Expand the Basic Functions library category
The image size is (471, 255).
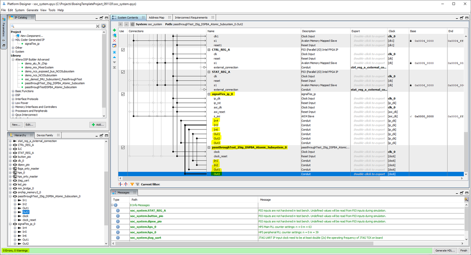[x=13, y=91]
